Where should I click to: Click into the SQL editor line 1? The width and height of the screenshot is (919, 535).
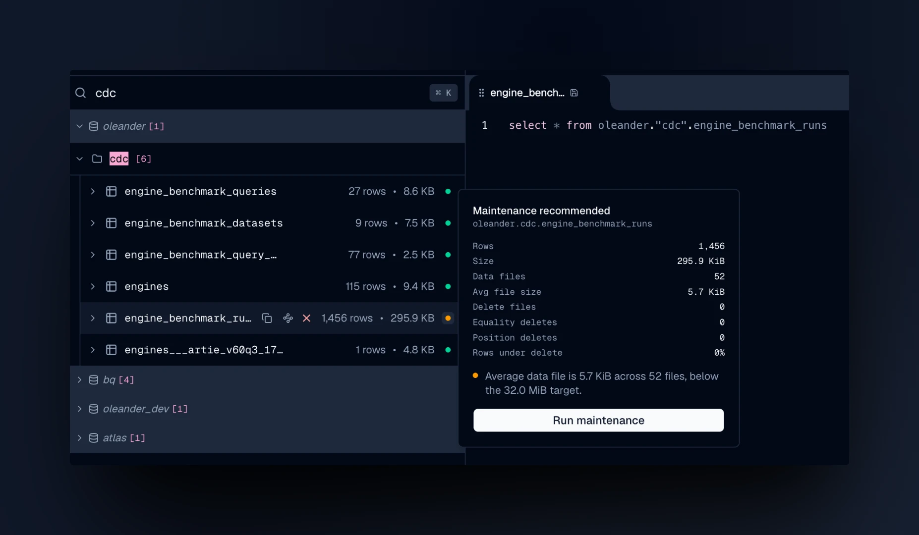pos(667,125)
